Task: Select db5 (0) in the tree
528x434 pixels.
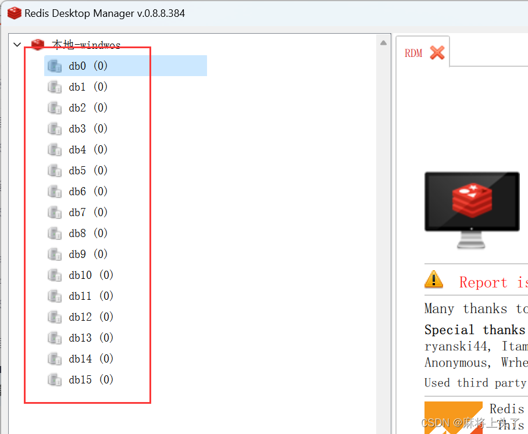Action: point(88,171)
